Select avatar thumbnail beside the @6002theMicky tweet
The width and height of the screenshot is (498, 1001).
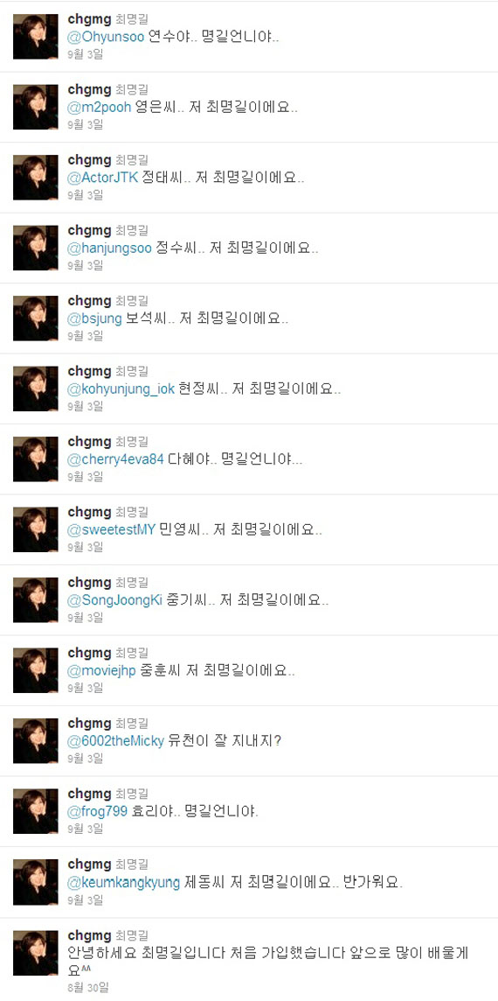(x=36, y=740)
